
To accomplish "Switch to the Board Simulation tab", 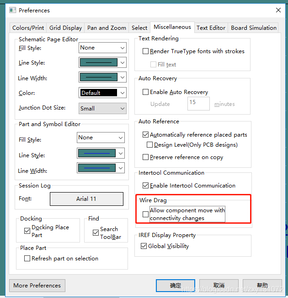I will [x=253, y=28].
